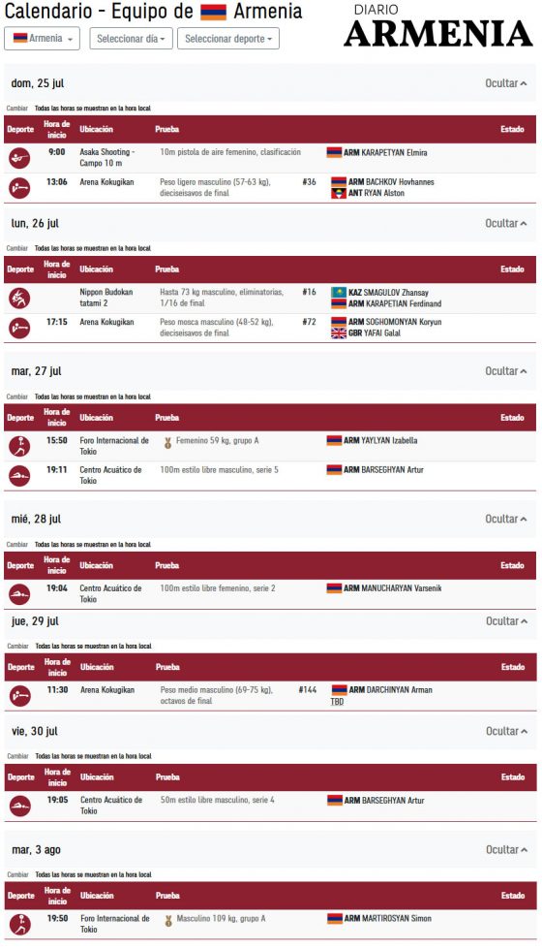Click the swimming icon in the 19:11 row
This screenshot has width=542, height=950.
tap(19, 476)
